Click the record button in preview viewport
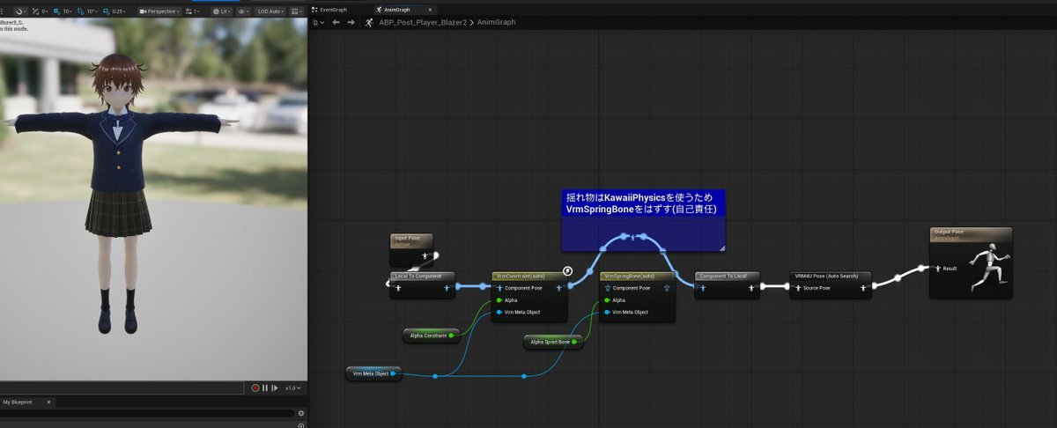The width and height of the screenshot is (1057, 428). [x=255, y=387]
